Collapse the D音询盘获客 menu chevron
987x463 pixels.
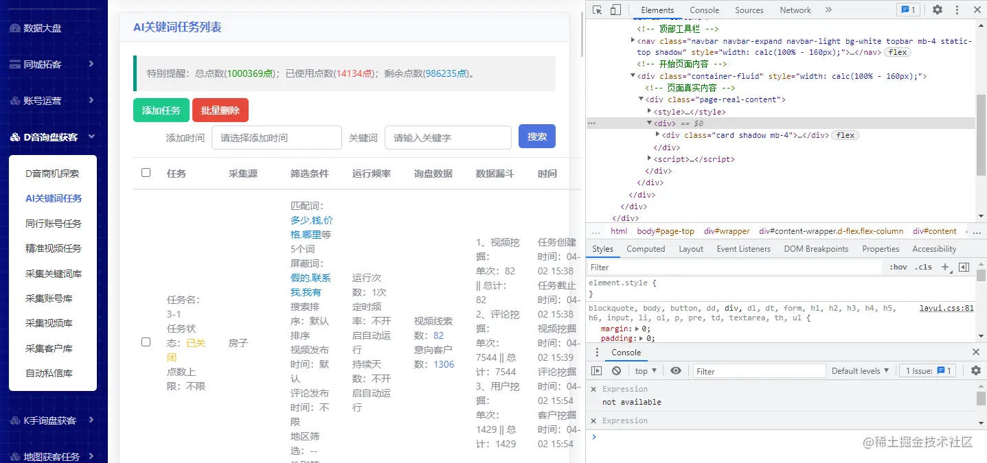click(x=91, y=136)
